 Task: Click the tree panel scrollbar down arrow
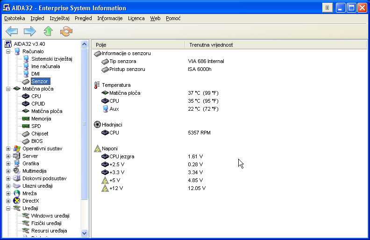pos(85,233)
